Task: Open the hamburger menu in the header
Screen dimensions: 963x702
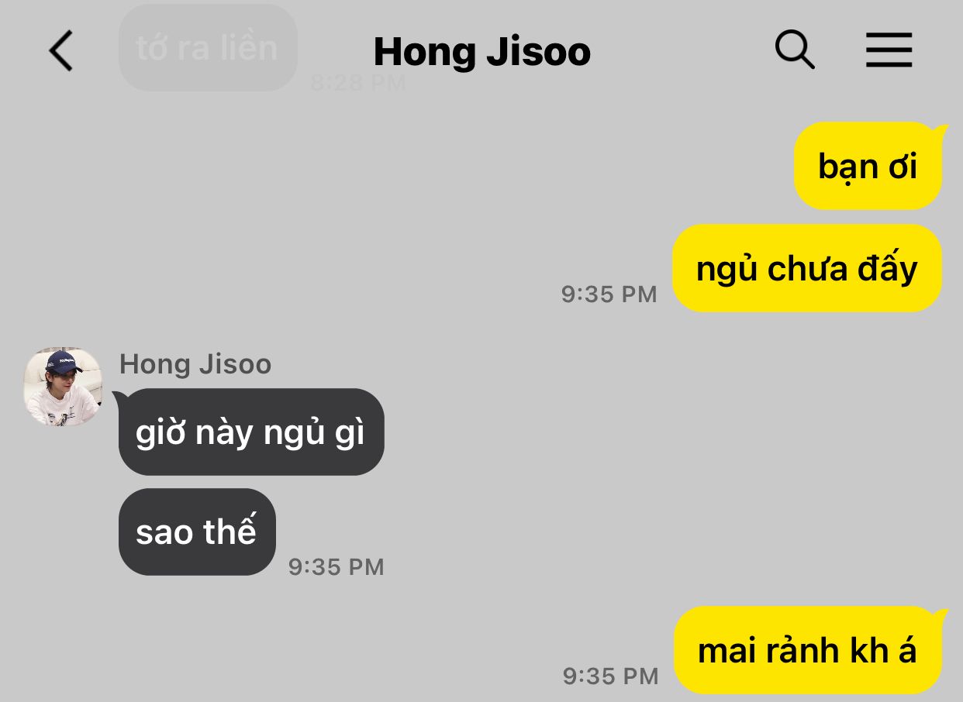Action: [889, 51]
